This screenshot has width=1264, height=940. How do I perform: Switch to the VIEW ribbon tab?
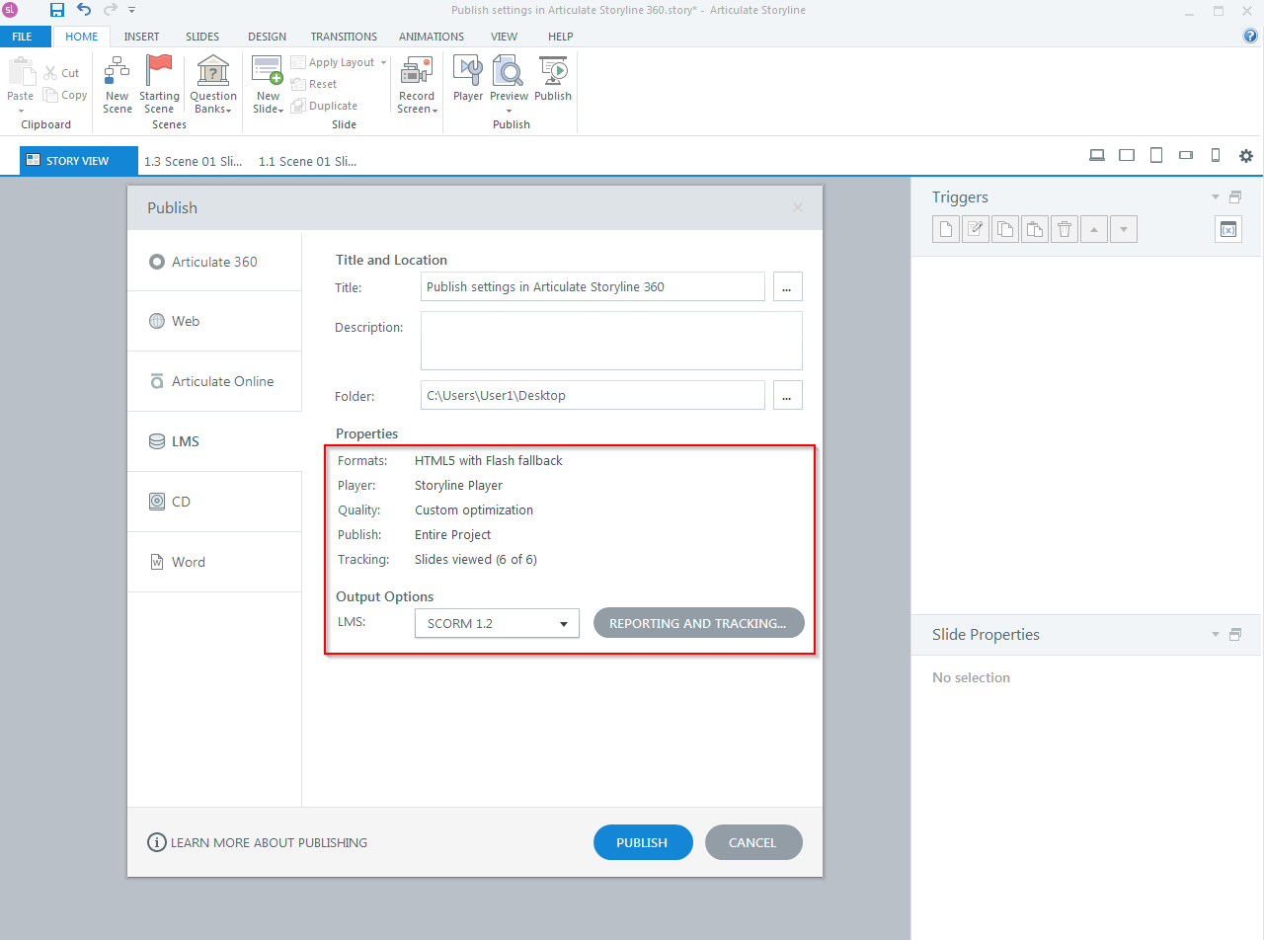pyautogui.click(x=504, y=37)
